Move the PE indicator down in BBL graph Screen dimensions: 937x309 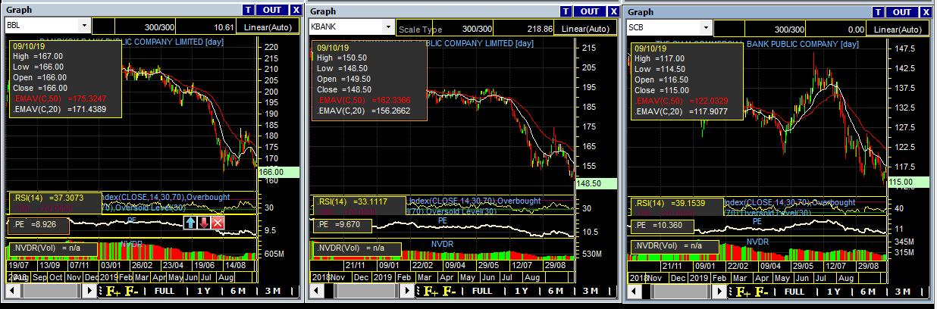[204, 222]
